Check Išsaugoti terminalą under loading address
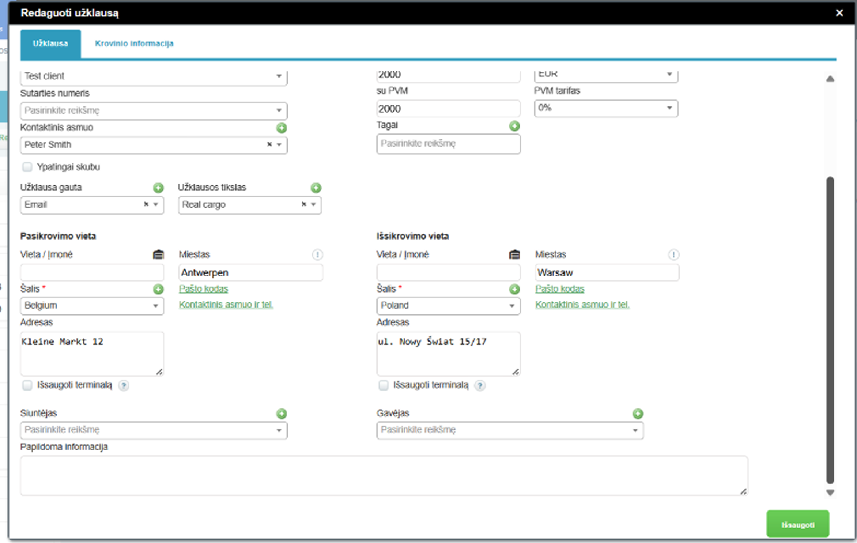 (27, 385)
